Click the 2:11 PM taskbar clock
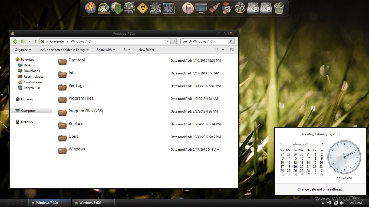Viewport: 369px width, 207px height. (356, 203)
